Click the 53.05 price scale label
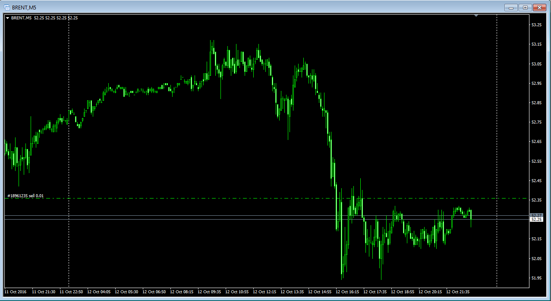The height and width of the screenshot is (301, 551). coord(536,64)
